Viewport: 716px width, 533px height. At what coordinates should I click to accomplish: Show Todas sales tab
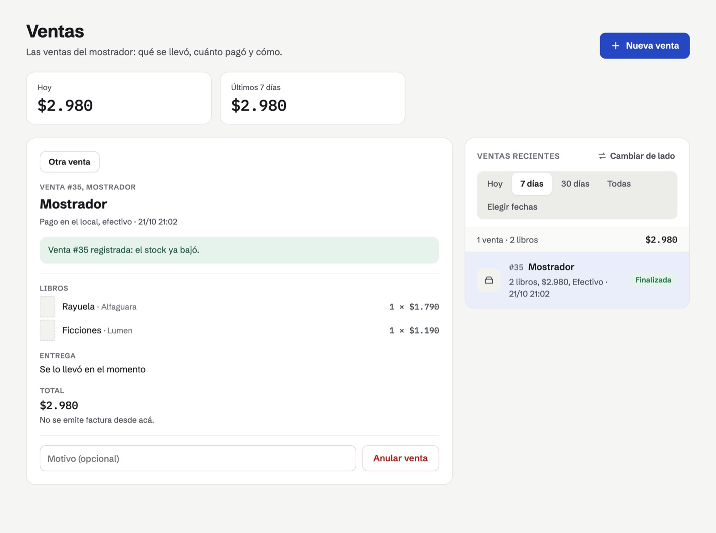[619, 184]
